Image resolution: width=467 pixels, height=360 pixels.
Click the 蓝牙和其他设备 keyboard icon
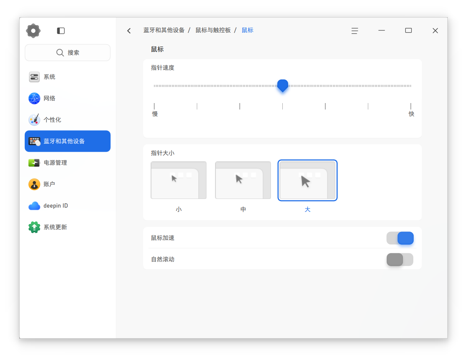[x=34, y=141]
